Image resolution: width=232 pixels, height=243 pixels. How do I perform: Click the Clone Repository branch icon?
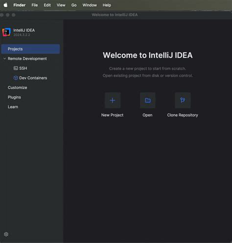pyautogui.click(x=183, y=100)
